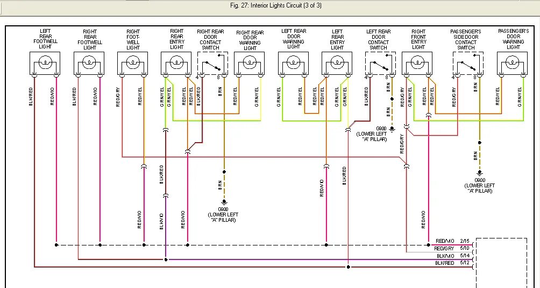
Task: Click the 'PASSENGER'S SIDE DOOR CONTACT SWITCH' label
Action: (x=466, y=40)
